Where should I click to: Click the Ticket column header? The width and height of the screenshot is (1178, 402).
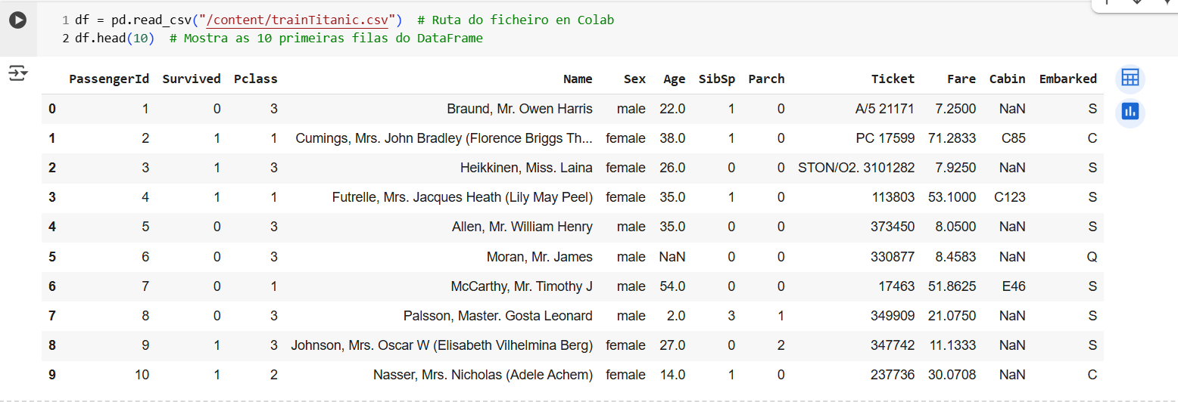click(x=893, y=79)
